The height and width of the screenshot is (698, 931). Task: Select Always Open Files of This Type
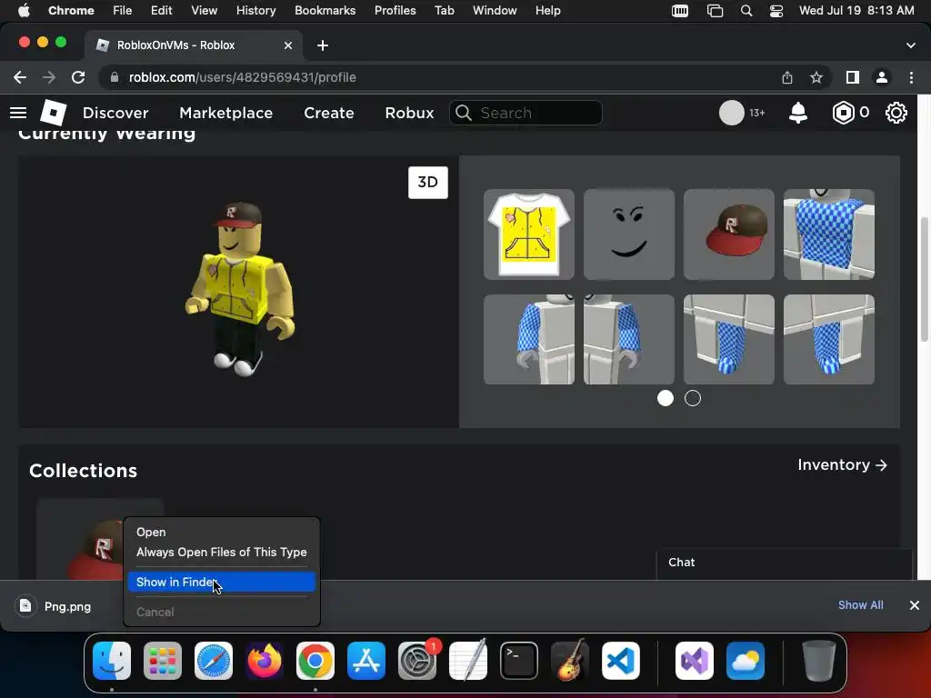coord(222,552)
